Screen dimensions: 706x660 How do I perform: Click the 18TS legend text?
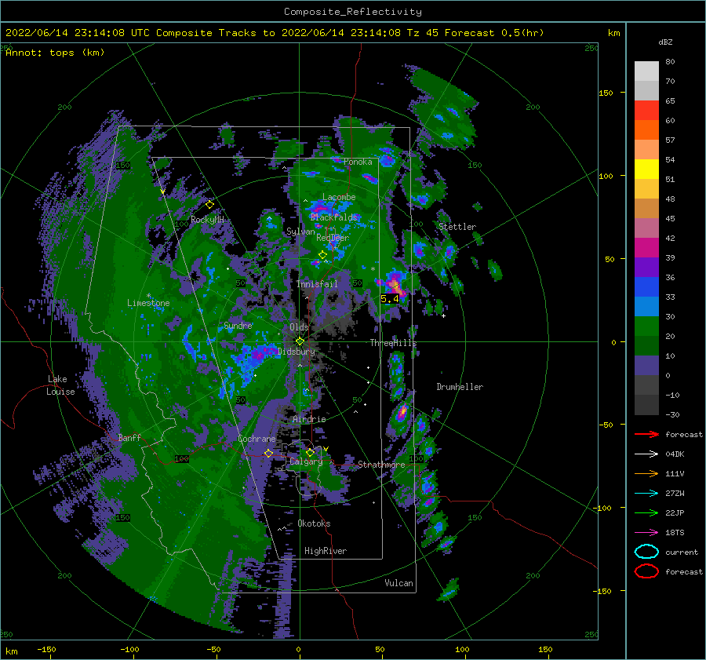point(675,533)
